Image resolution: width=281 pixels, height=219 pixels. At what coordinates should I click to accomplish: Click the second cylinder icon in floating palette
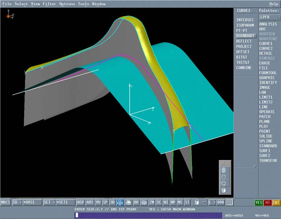[223, 176]
